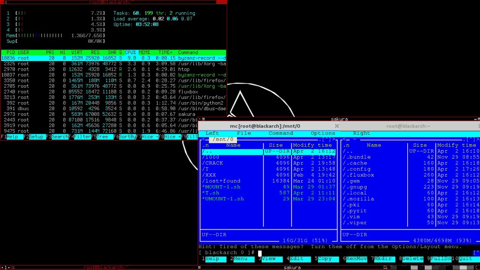
Task: Toggle htop F5Tree view button
Action: [102, 137]
